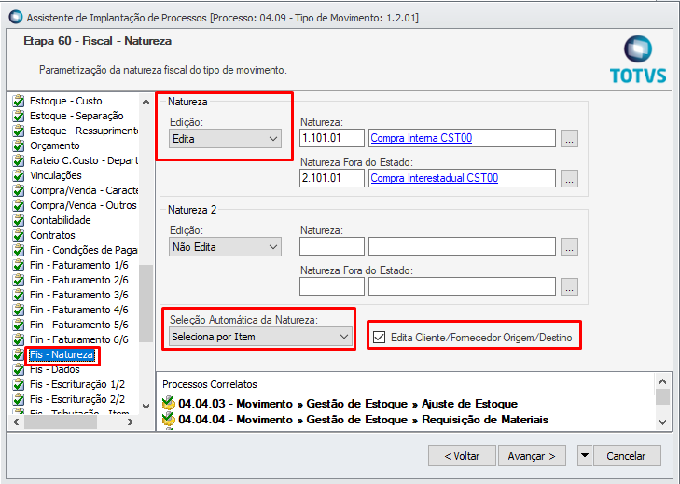
Task: Open the Natureza 2 Edição dropdown showing Não Edita
Action: (x=225, y=247)
